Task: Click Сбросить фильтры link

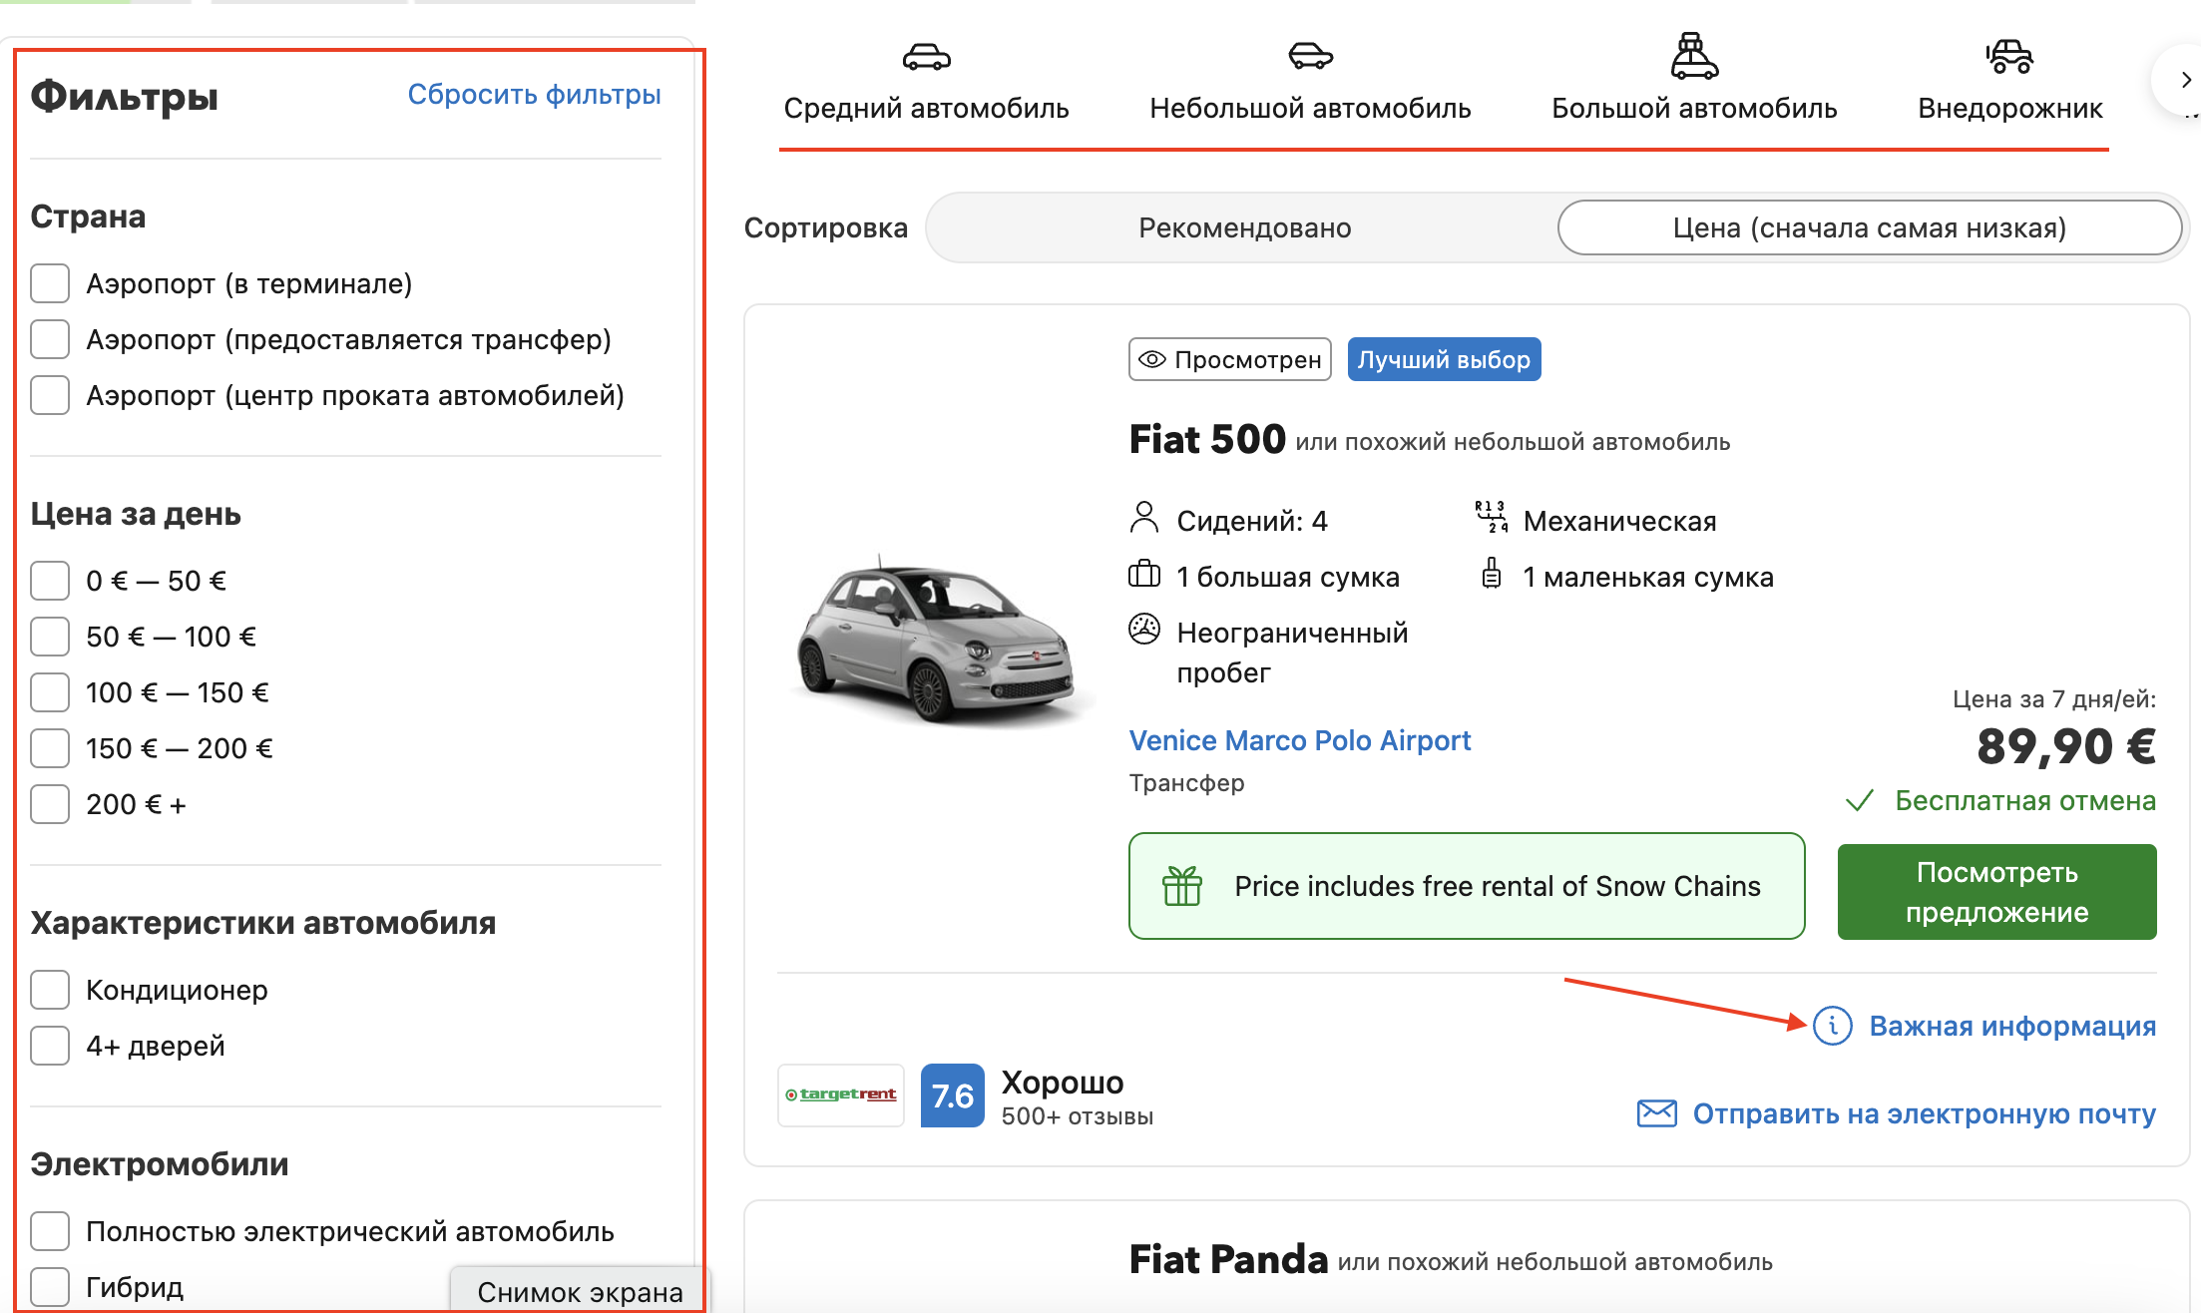Action: pos(534,95)
